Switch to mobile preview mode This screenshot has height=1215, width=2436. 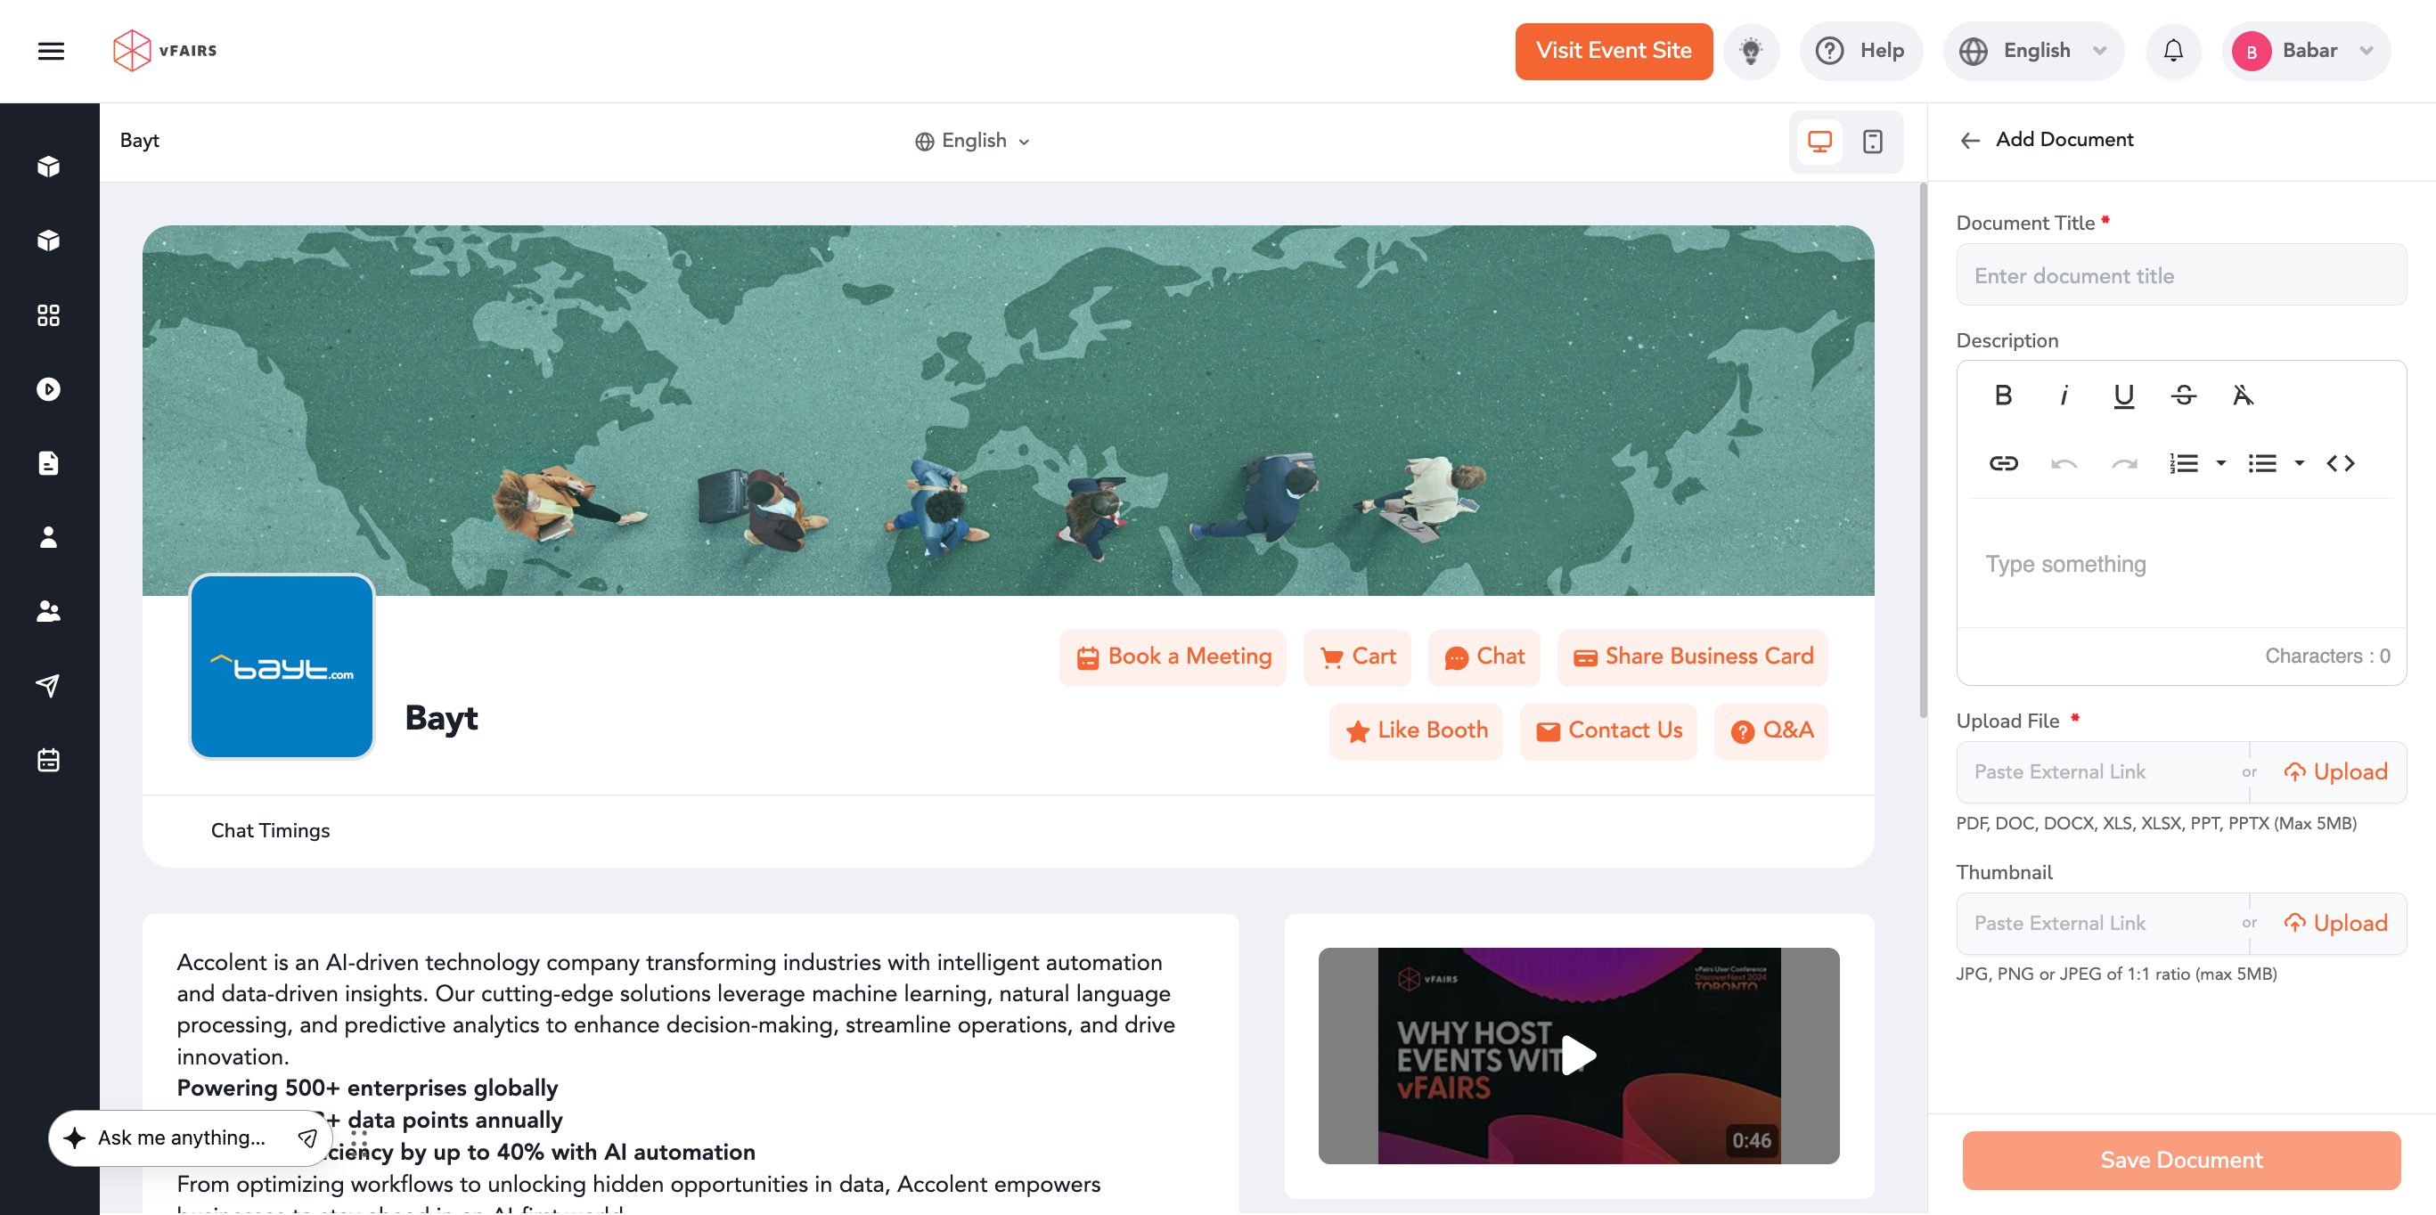click(x=1872, y=142)
